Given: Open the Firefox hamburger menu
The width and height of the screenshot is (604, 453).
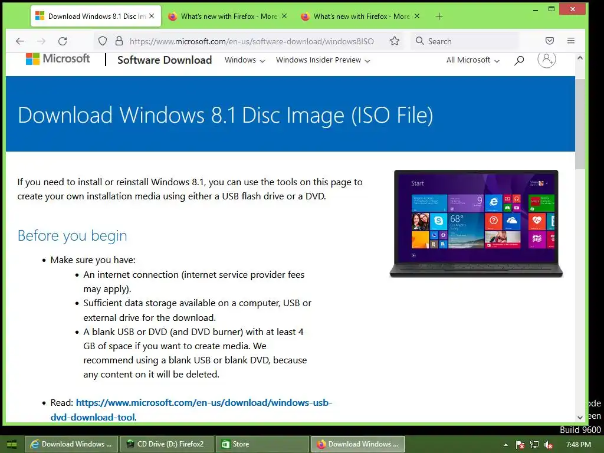Looking at the screenshot, I should point(571,41).
